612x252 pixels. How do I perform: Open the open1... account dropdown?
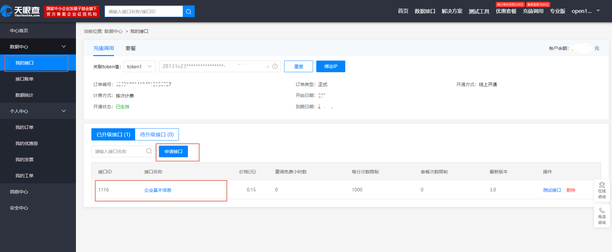tap(586, 11)
